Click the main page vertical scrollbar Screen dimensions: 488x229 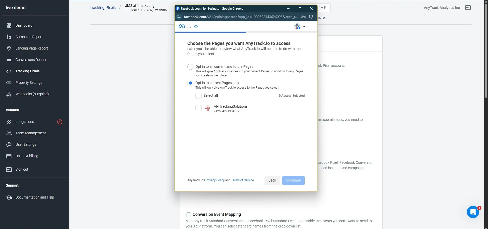click(x=486, y=51)
